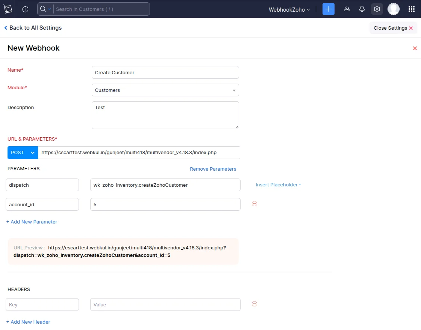Click the Close Settings button
Image resolution: width=421 pixels, height=330 pixels.
[393, 28]
